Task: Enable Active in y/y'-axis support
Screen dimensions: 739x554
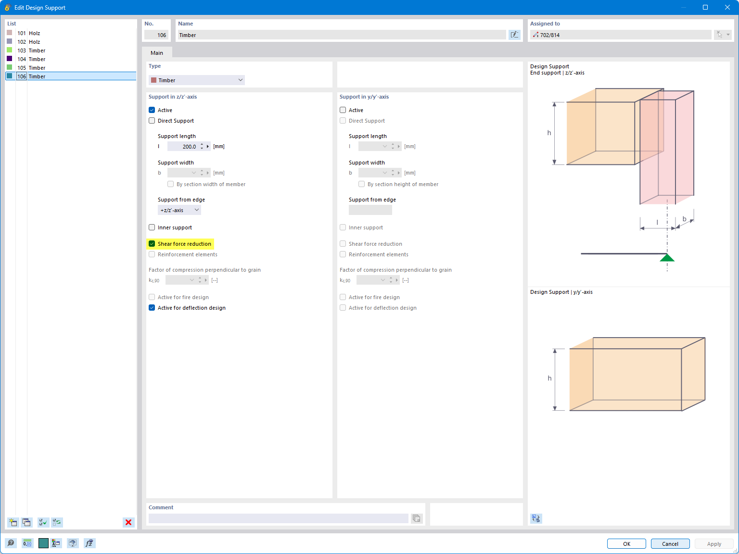Action: (x=343, y=110)
